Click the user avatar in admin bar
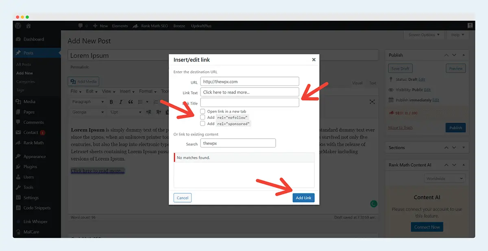488x251 pixels. coord(470,26)
